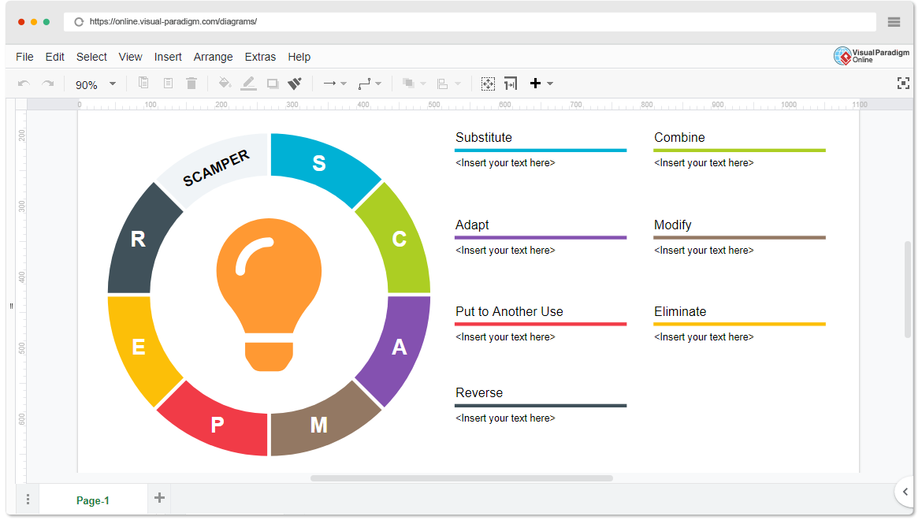
Task: Select the Line Color pen icon
Action: click(x=249, y=84)
